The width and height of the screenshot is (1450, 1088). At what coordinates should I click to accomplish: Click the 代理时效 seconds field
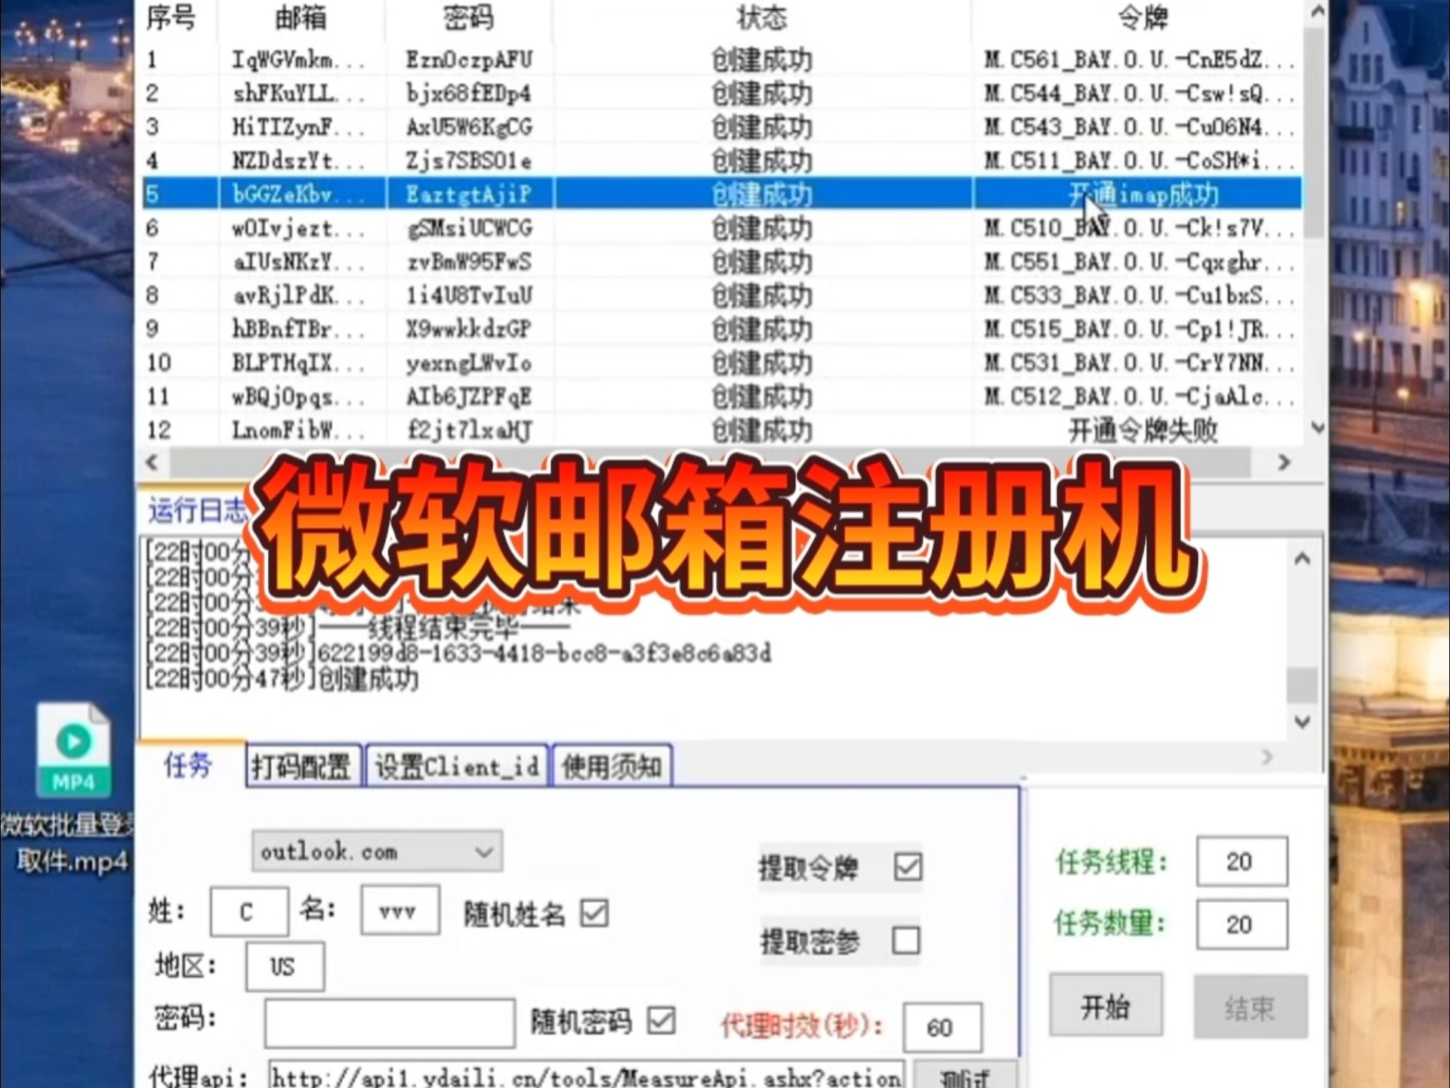(x=942, y=1028)
